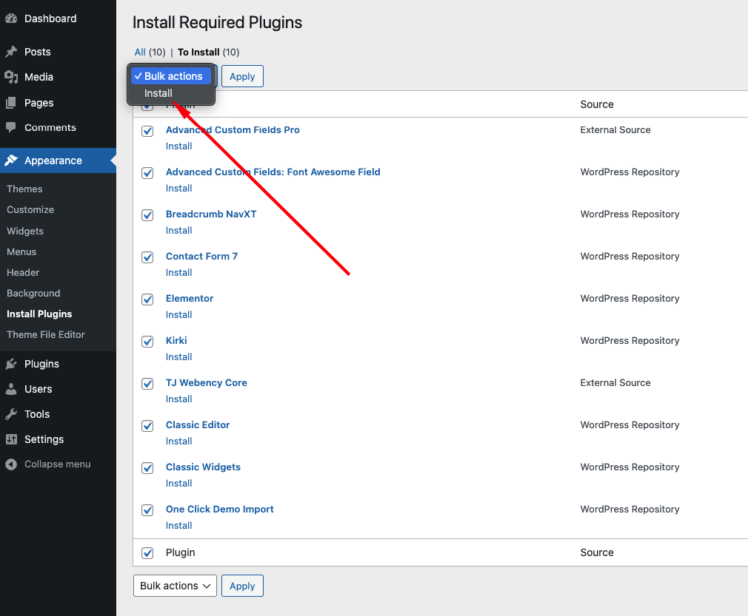Viewport: 748px width, 616px height.
Task: Click the bottom Apply button
Action: pos(242,586)
